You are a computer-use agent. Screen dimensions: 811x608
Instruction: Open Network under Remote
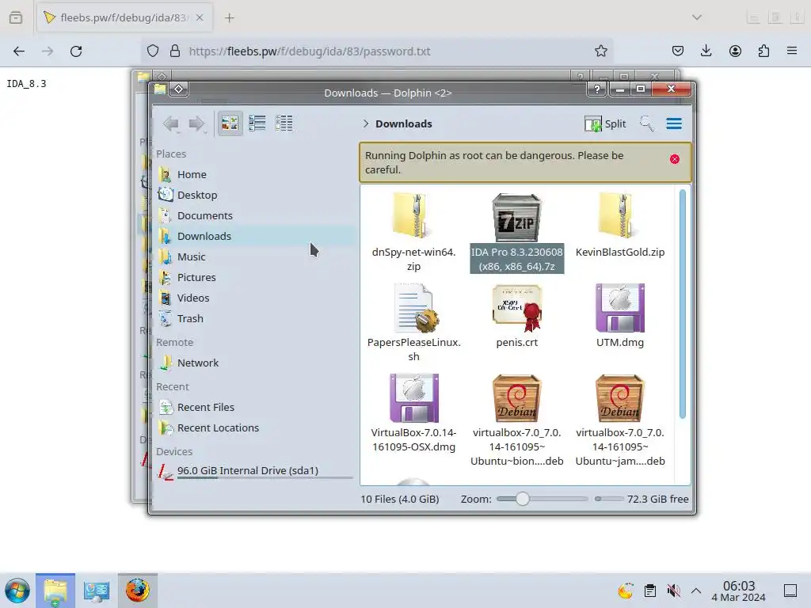tap(255, 363)
